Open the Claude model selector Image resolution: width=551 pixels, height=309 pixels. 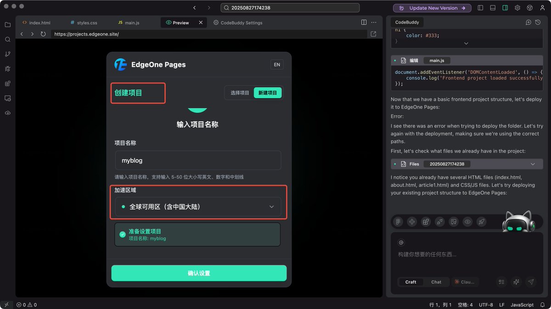(465, 282)
